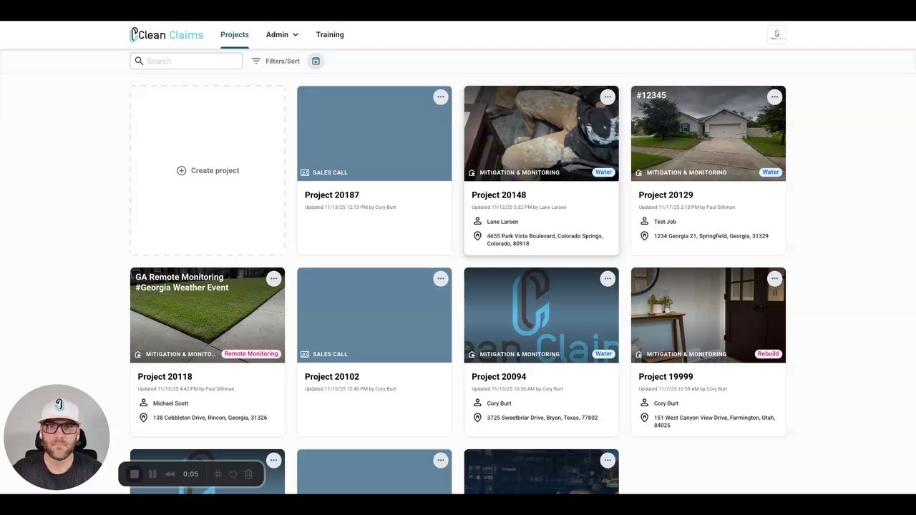Screen dimensions: 916x515
Task: Click the location pin beside 151 West Canyon View Drive
Action: coord(644,418)
